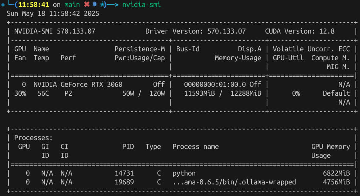Screen dimensions: 360x196
Task: Click the '.ollama-wrapped' process name
Action: point(234,182)
